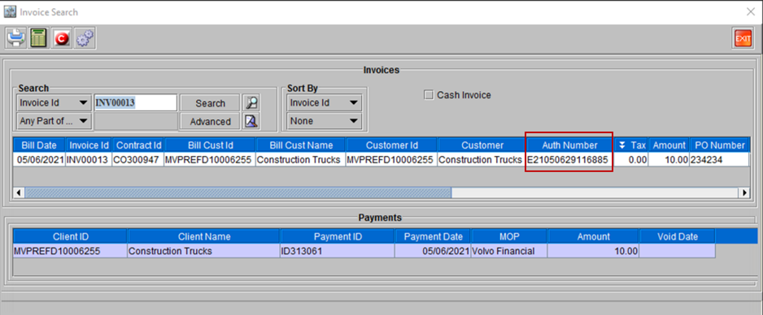Click the Payment Date column header
The image size is (763, 315).
(x=433, y=236)
